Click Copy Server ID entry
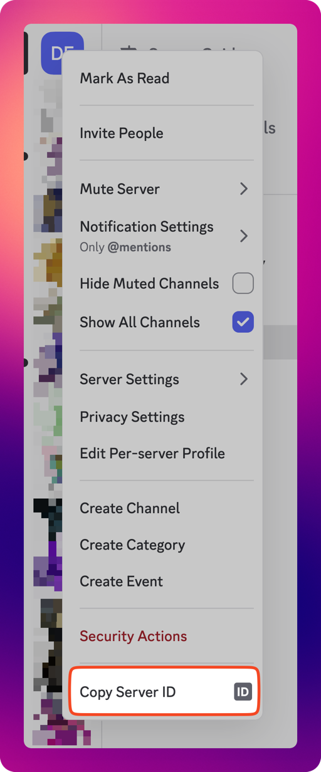The image size is (321, 772). click(164, 692)
